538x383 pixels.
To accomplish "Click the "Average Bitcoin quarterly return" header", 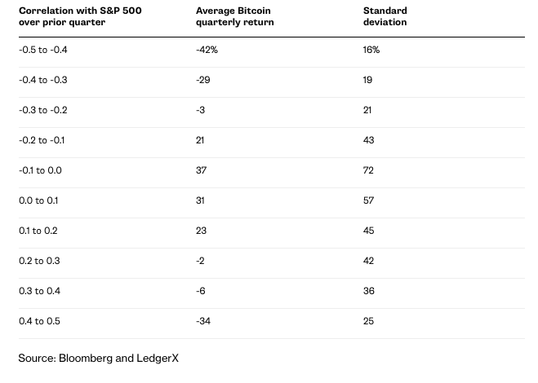I will [236, 16].
